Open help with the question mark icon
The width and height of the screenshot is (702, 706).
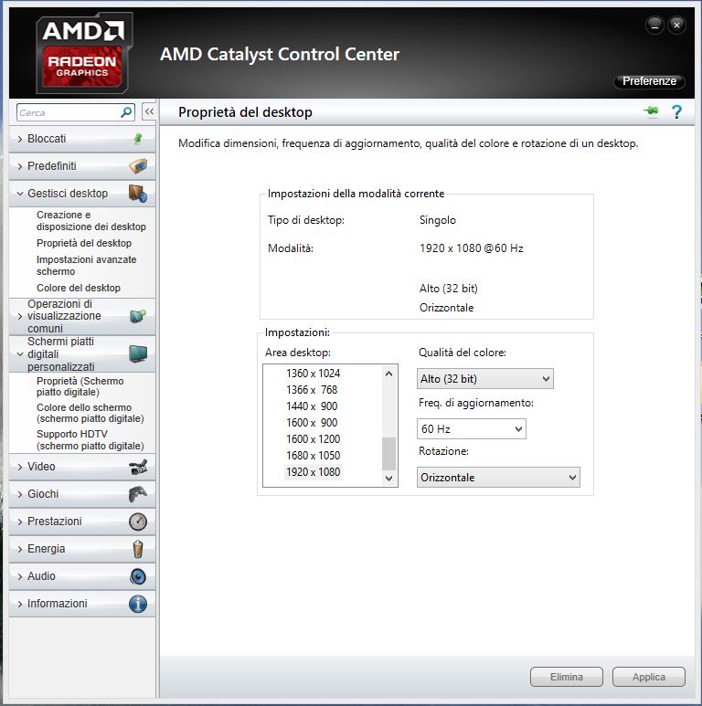click(x=676, y=111)
